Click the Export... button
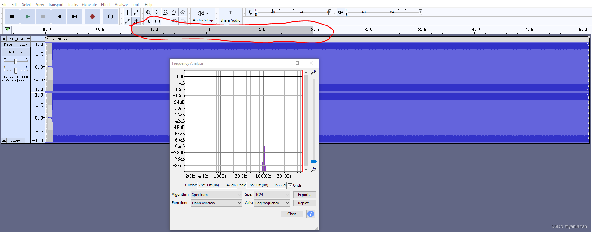 click(305, 194)
